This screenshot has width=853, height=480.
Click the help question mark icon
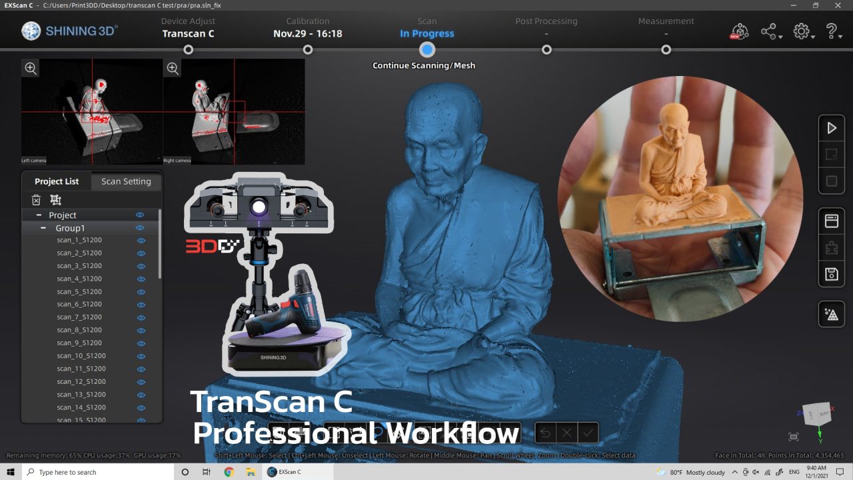831,31
